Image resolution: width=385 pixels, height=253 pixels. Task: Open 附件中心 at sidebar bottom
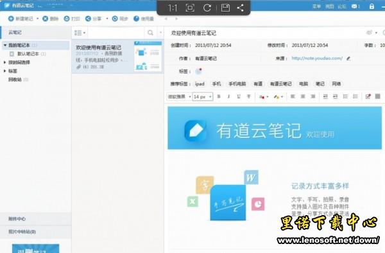point(35,218)
